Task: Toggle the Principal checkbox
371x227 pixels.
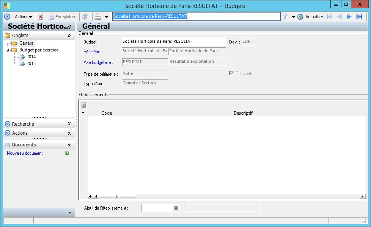Action: point(231,73)
